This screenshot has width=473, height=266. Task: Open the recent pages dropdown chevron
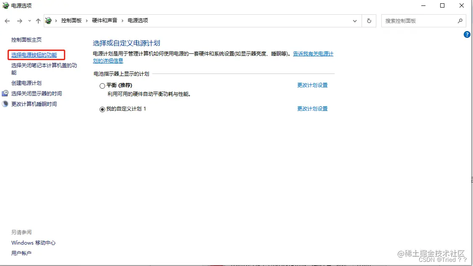29,20
